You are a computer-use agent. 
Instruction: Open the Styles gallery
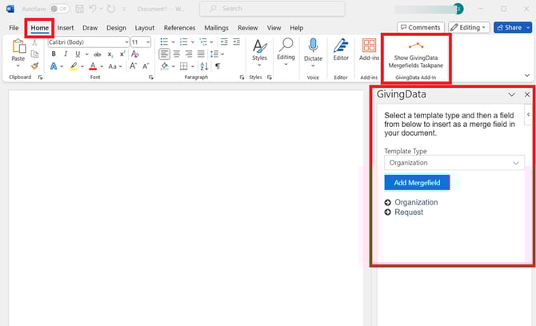point(259,50)
